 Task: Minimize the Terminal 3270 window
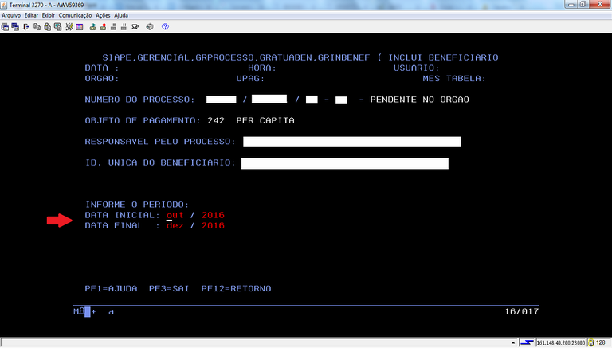(x=571, y=4)
